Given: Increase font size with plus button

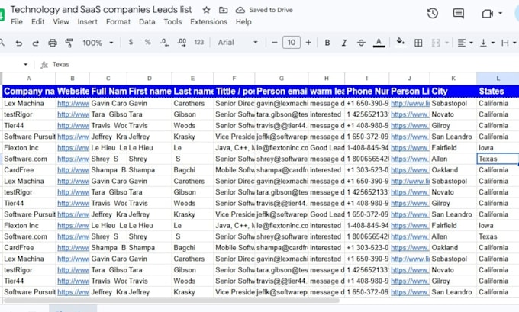Looking at the screenshot, I should 308,43.
